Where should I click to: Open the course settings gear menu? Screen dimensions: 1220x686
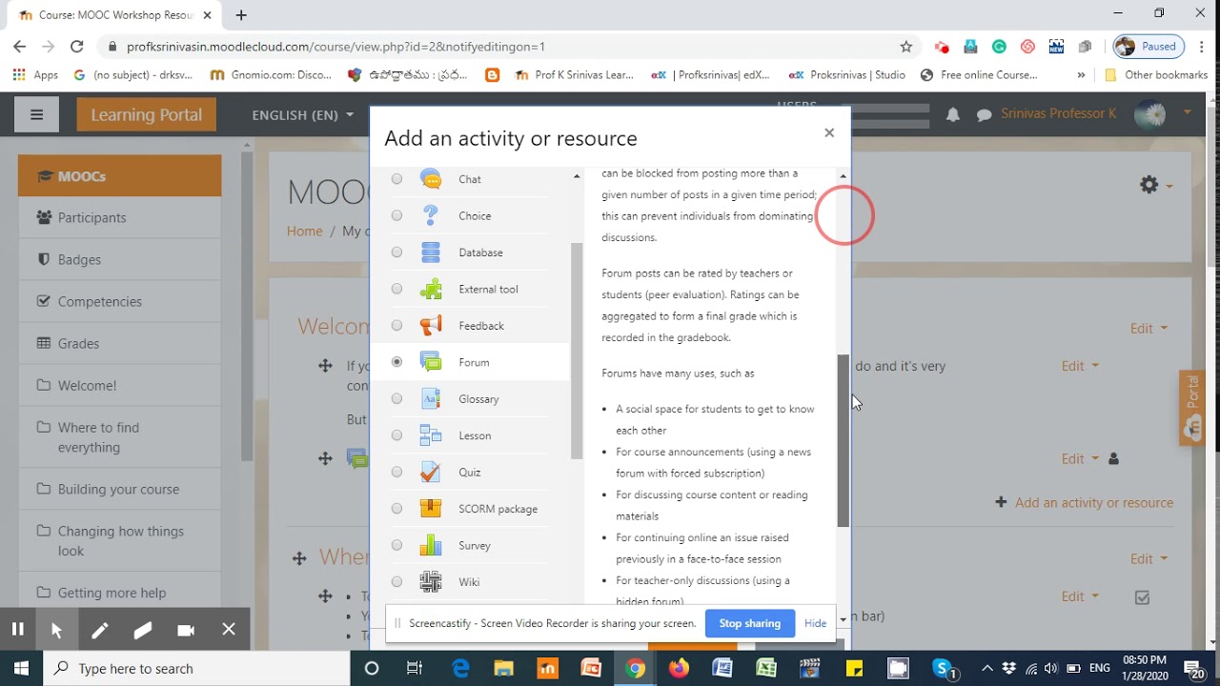pos(1155,185)
